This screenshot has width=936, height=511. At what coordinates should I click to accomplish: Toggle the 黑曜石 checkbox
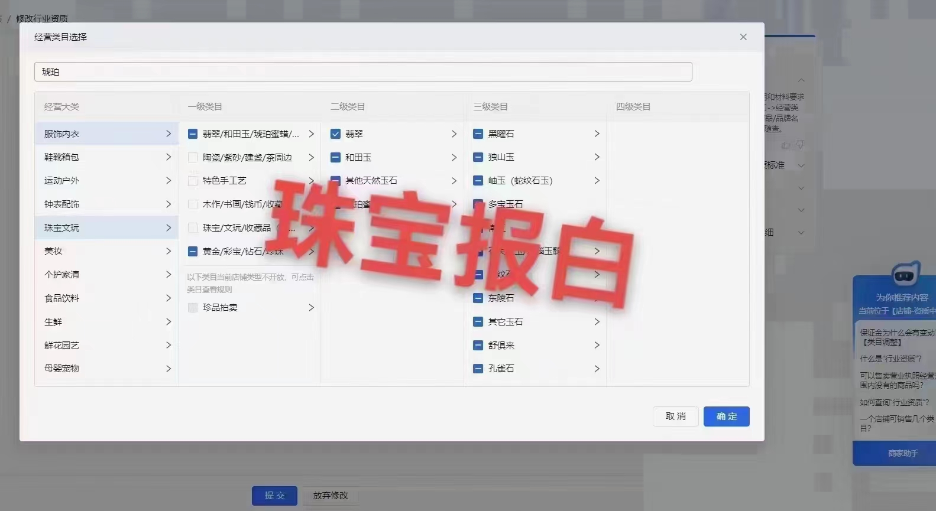point(478,134)
